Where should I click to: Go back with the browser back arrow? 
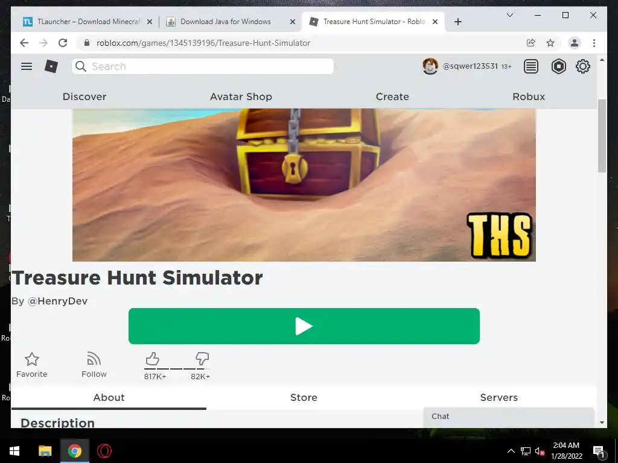tap(24, 43)
